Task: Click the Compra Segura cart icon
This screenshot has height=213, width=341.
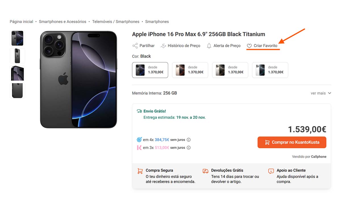Action: pos(140,171)
